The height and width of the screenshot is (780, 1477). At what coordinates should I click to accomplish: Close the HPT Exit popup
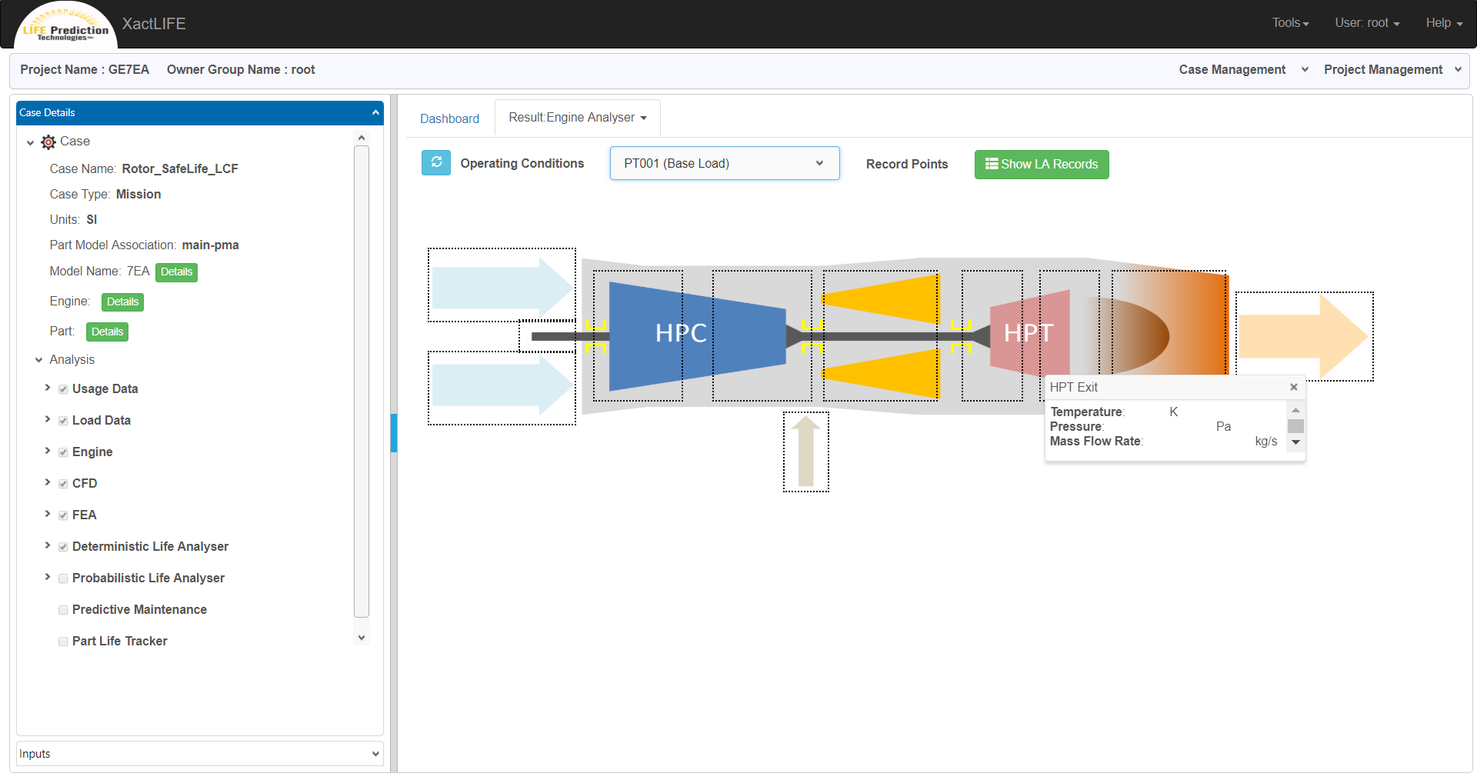tap(1294, 387)
